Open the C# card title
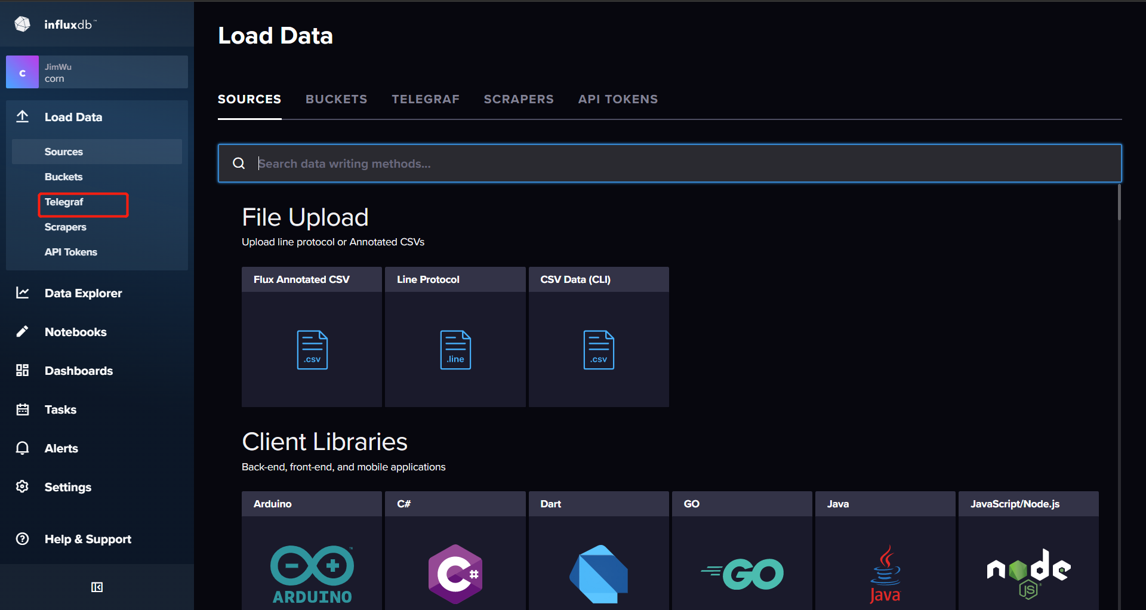 [x=403, y=504]
